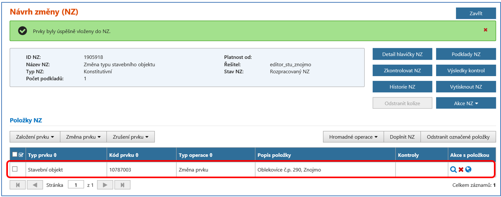Viewport: 501px width, 197px height.
Task: Go to the previous page arrow
Action: click(35, 185)
